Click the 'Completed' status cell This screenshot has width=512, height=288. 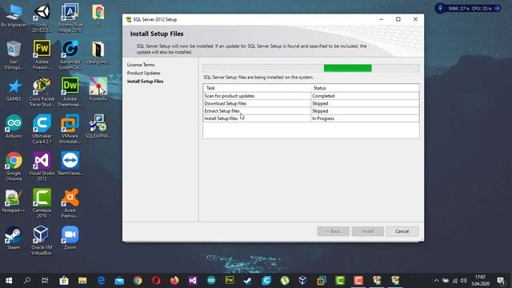(x=365, y=96)
